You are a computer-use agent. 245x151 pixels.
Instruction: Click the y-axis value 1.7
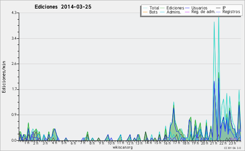[x=14, y=89]
